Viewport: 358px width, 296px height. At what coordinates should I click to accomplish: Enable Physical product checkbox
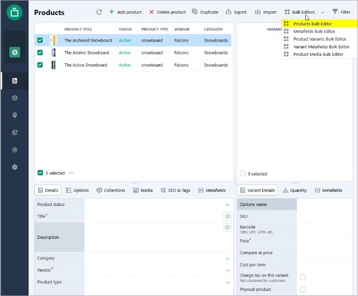click(x=303, y=289)
